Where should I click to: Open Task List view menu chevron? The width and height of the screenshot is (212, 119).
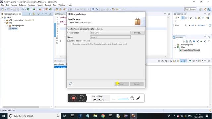[175, 21]
